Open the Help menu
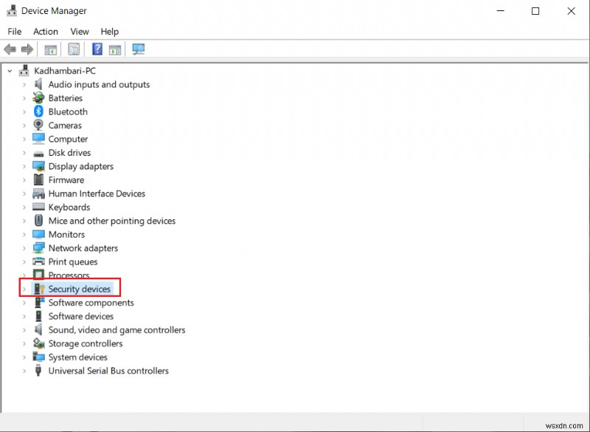Viewport: 590px width, 432px height. [x=109, y=32]
